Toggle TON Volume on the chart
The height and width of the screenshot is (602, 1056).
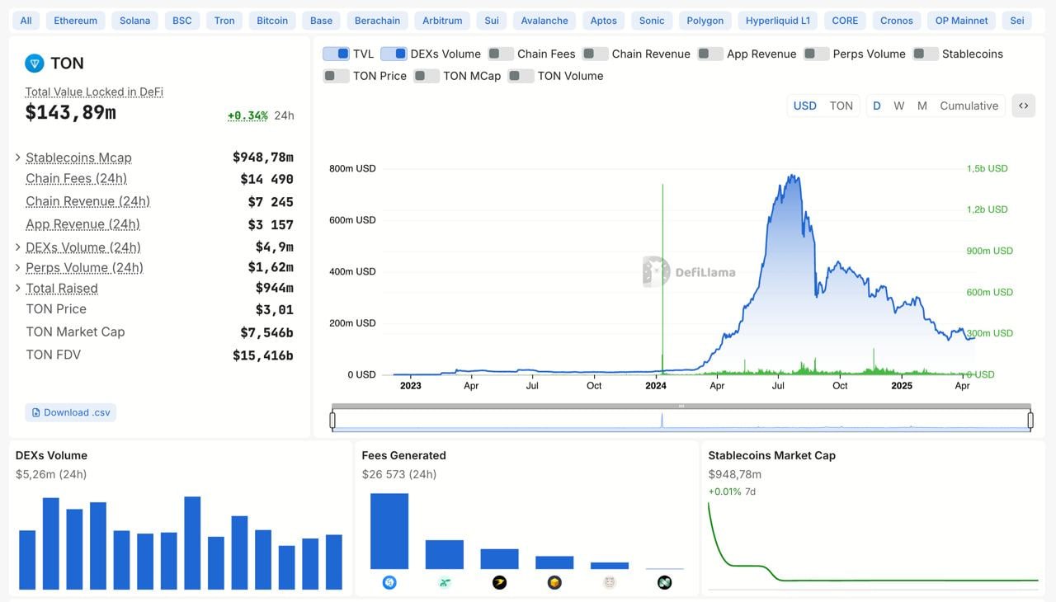point(521,76)
